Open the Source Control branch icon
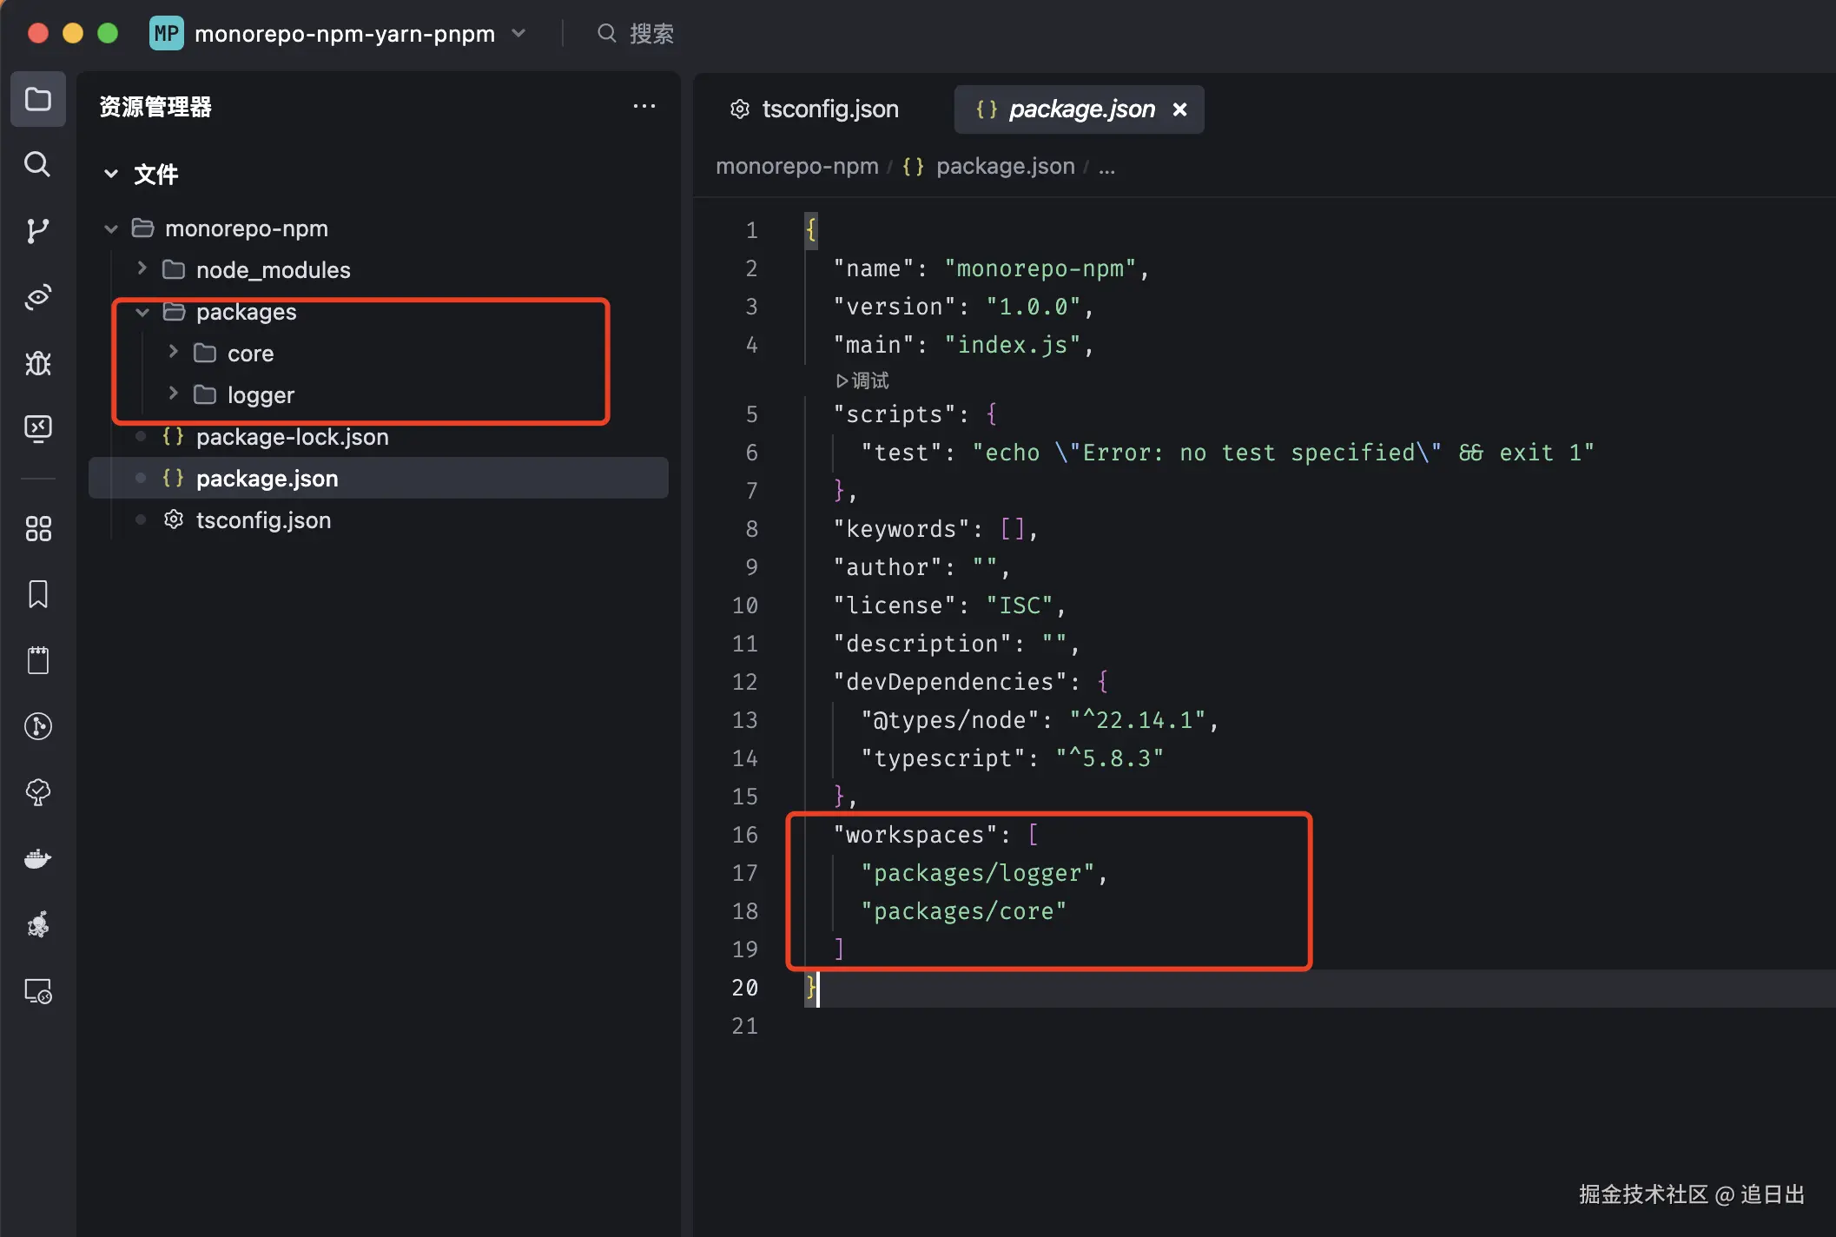 [x=37, y=230]
